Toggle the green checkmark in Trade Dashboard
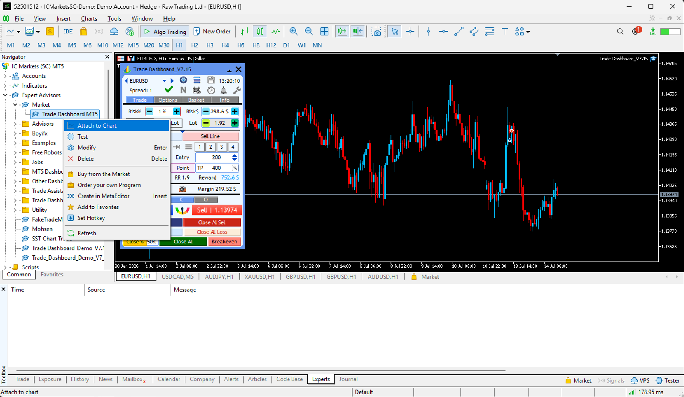The image size is (684, 397). [x=169, y=90]
